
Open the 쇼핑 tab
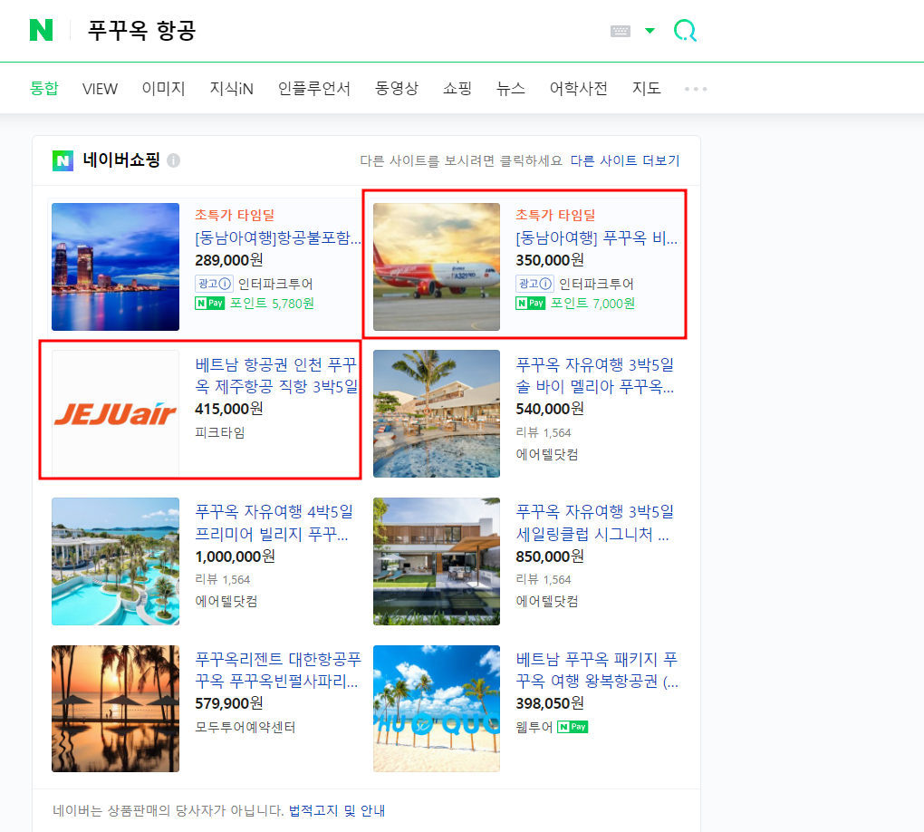click(457, 89)
